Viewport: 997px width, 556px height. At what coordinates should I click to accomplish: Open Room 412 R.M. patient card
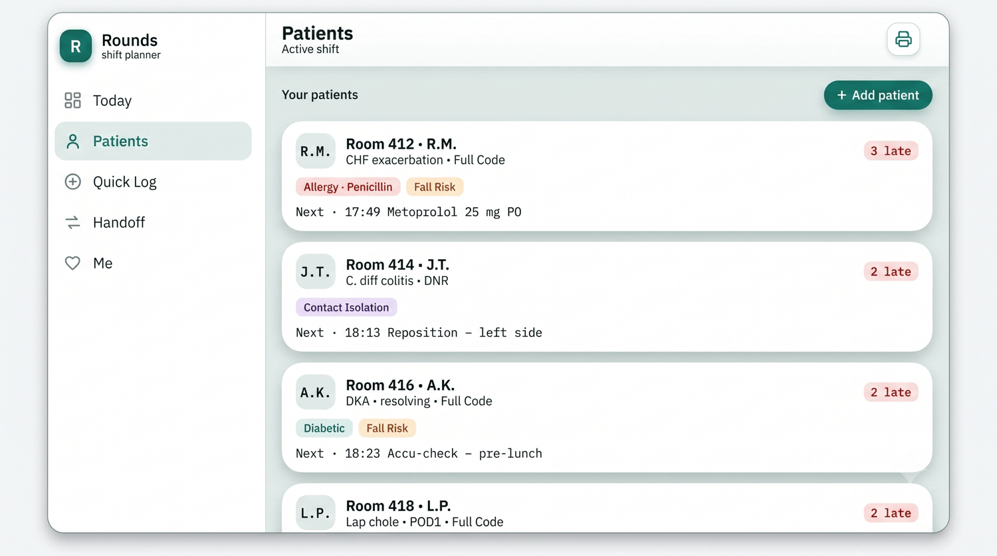(607, 176)
